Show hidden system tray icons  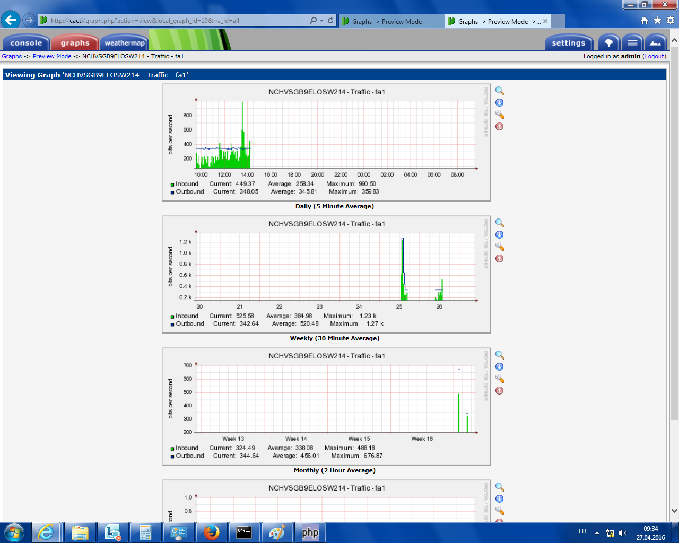[597, 533]
